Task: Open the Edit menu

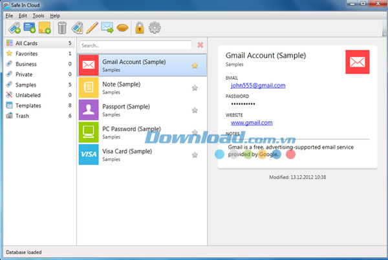Action: 23,16
